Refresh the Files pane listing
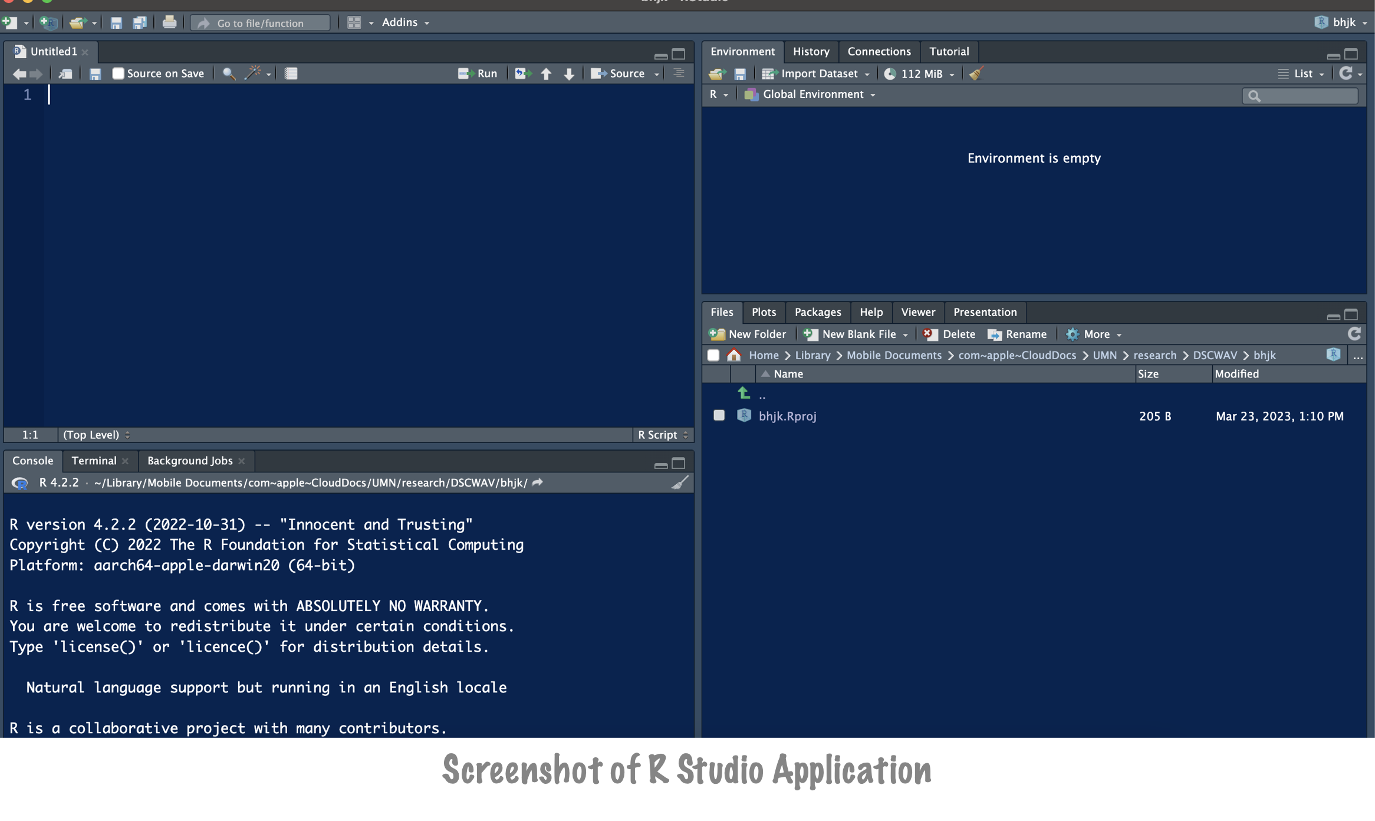 1354,334
